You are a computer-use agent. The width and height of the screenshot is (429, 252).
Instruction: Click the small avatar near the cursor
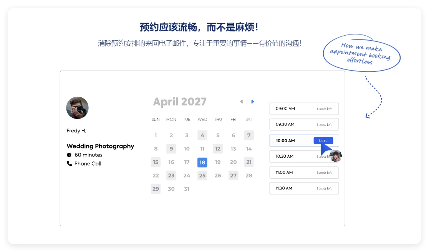(335, 156)
